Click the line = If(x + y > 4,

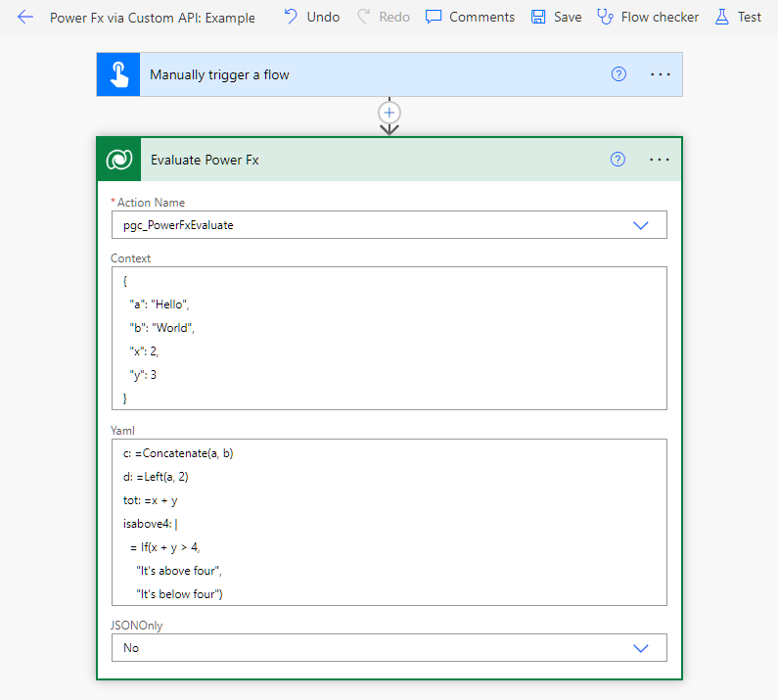tap(165, 547)
